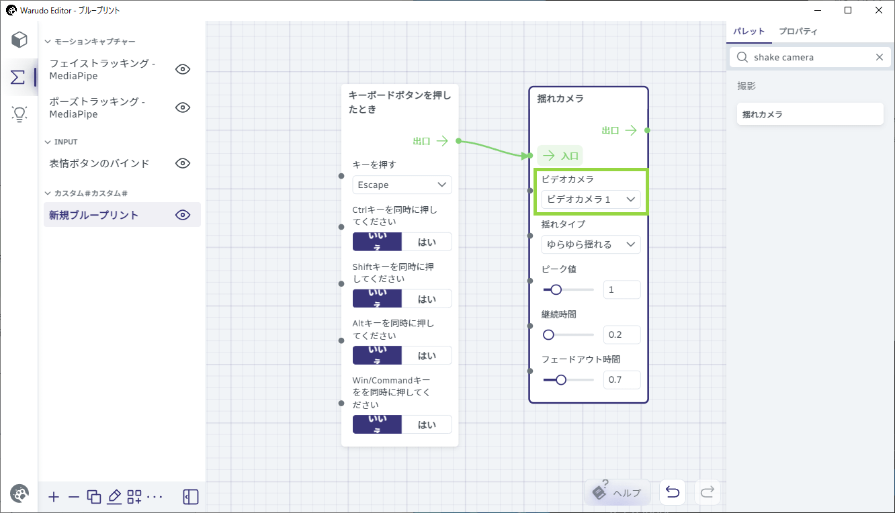Viewport: 895px width, 513px height.
Task: Open the ビデオカメラ 1 dropdown
Action: (591, 199)
